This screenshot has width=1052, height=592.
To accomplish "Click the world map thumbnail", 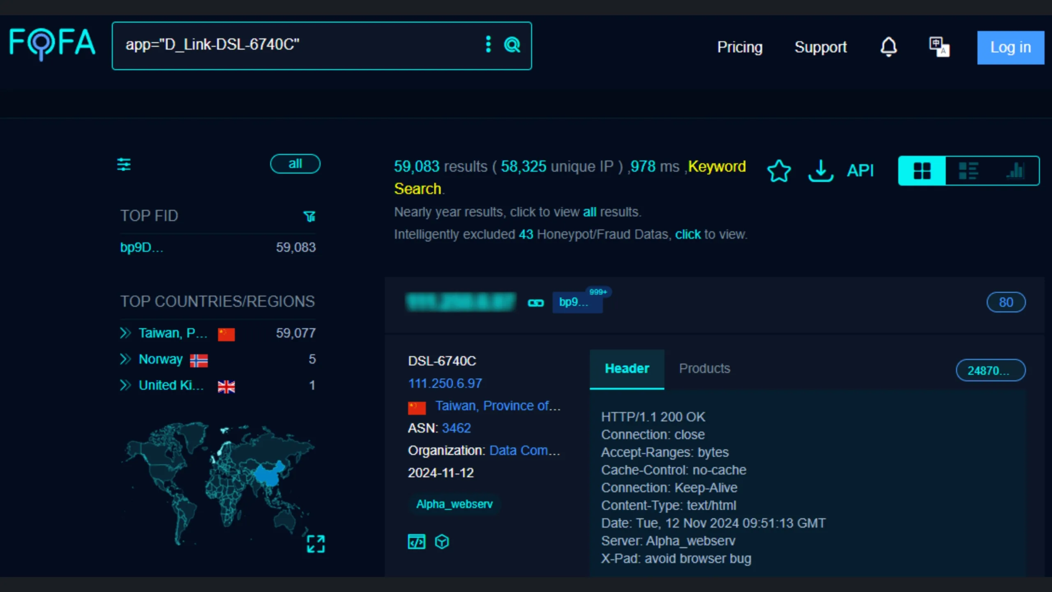I will (218, 483).
